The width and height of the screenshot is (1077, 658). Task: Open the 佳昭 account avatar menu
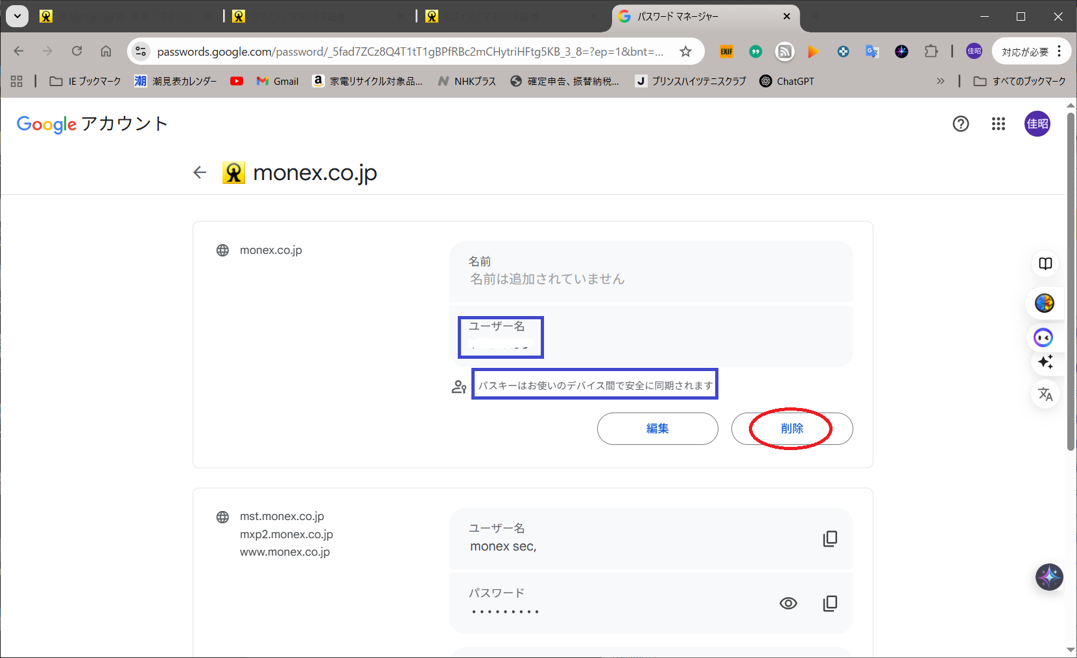click(1037, 124)
